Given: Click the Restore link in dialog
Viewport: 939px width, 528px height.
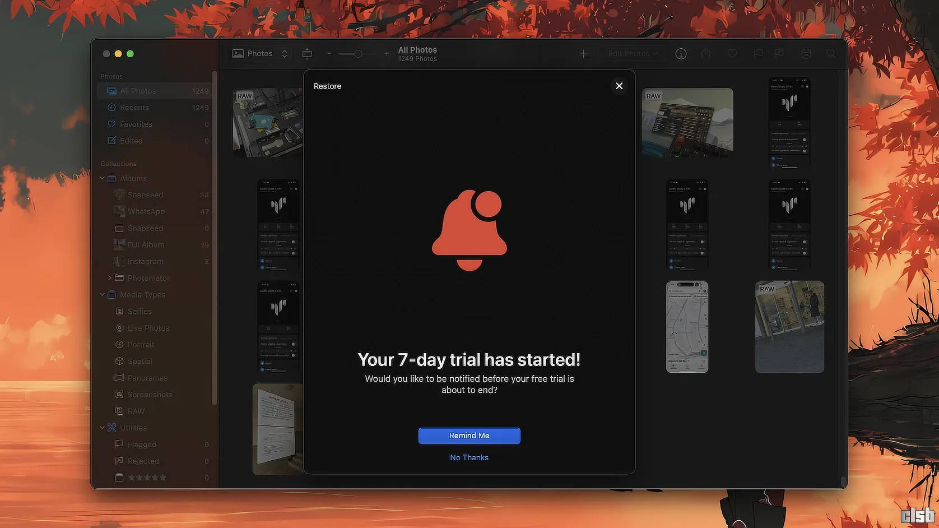Looking at the screenshot, I should tap(327, 86).
